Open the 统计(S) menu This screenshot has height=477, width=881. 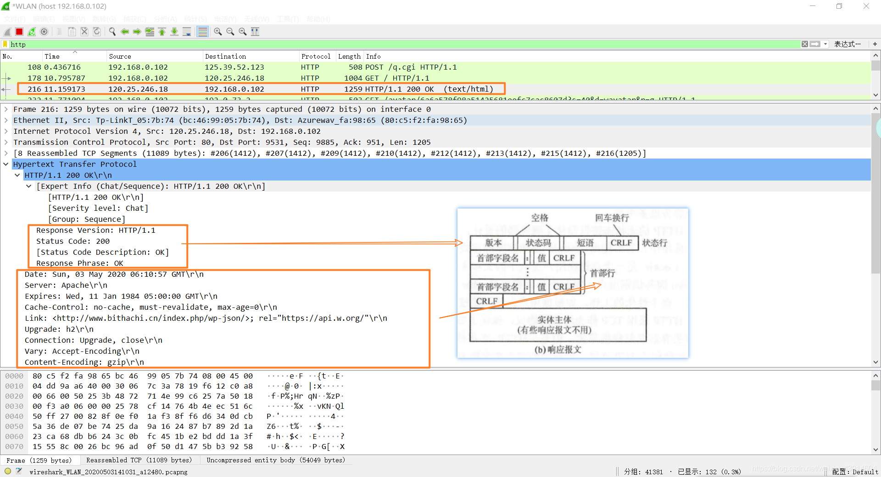click(195, 19)
